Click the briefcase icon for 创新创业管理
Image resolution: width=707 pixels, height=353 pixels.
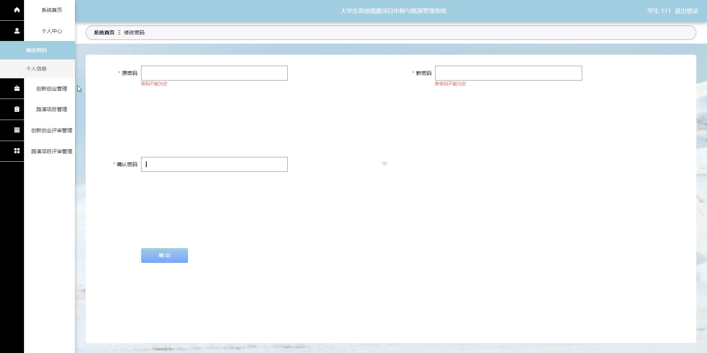click(x=17, y=88)
